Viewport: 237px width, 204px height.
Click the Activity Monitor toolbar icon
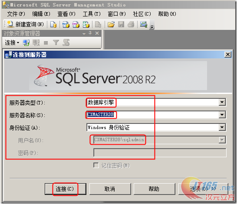(x=143, y=24)
